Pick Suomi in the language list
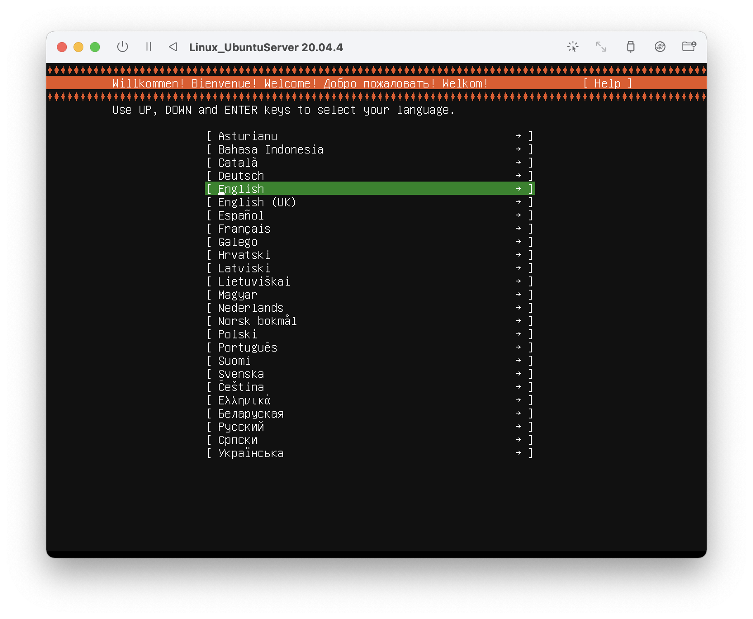The image size is (753, 619). 370,360
